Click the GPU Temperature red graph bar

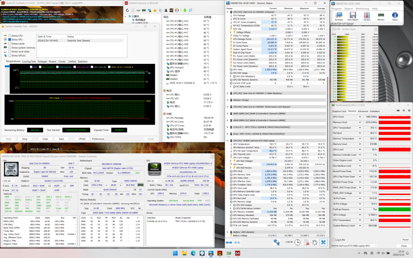(395, 128)
